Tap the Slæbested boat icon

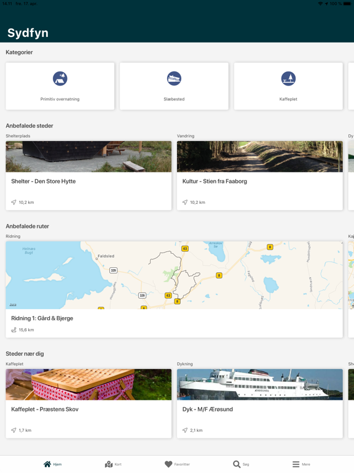coord(174,79)
